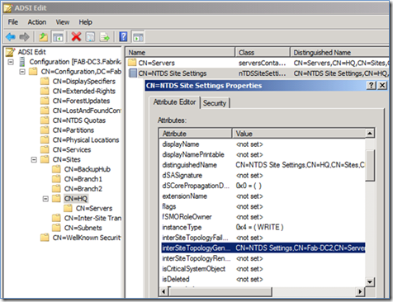The height and width of the screenshot is (302, 393).
Task: Select CN=Inter-Site Transports tree node
Action: pos(92,218)
